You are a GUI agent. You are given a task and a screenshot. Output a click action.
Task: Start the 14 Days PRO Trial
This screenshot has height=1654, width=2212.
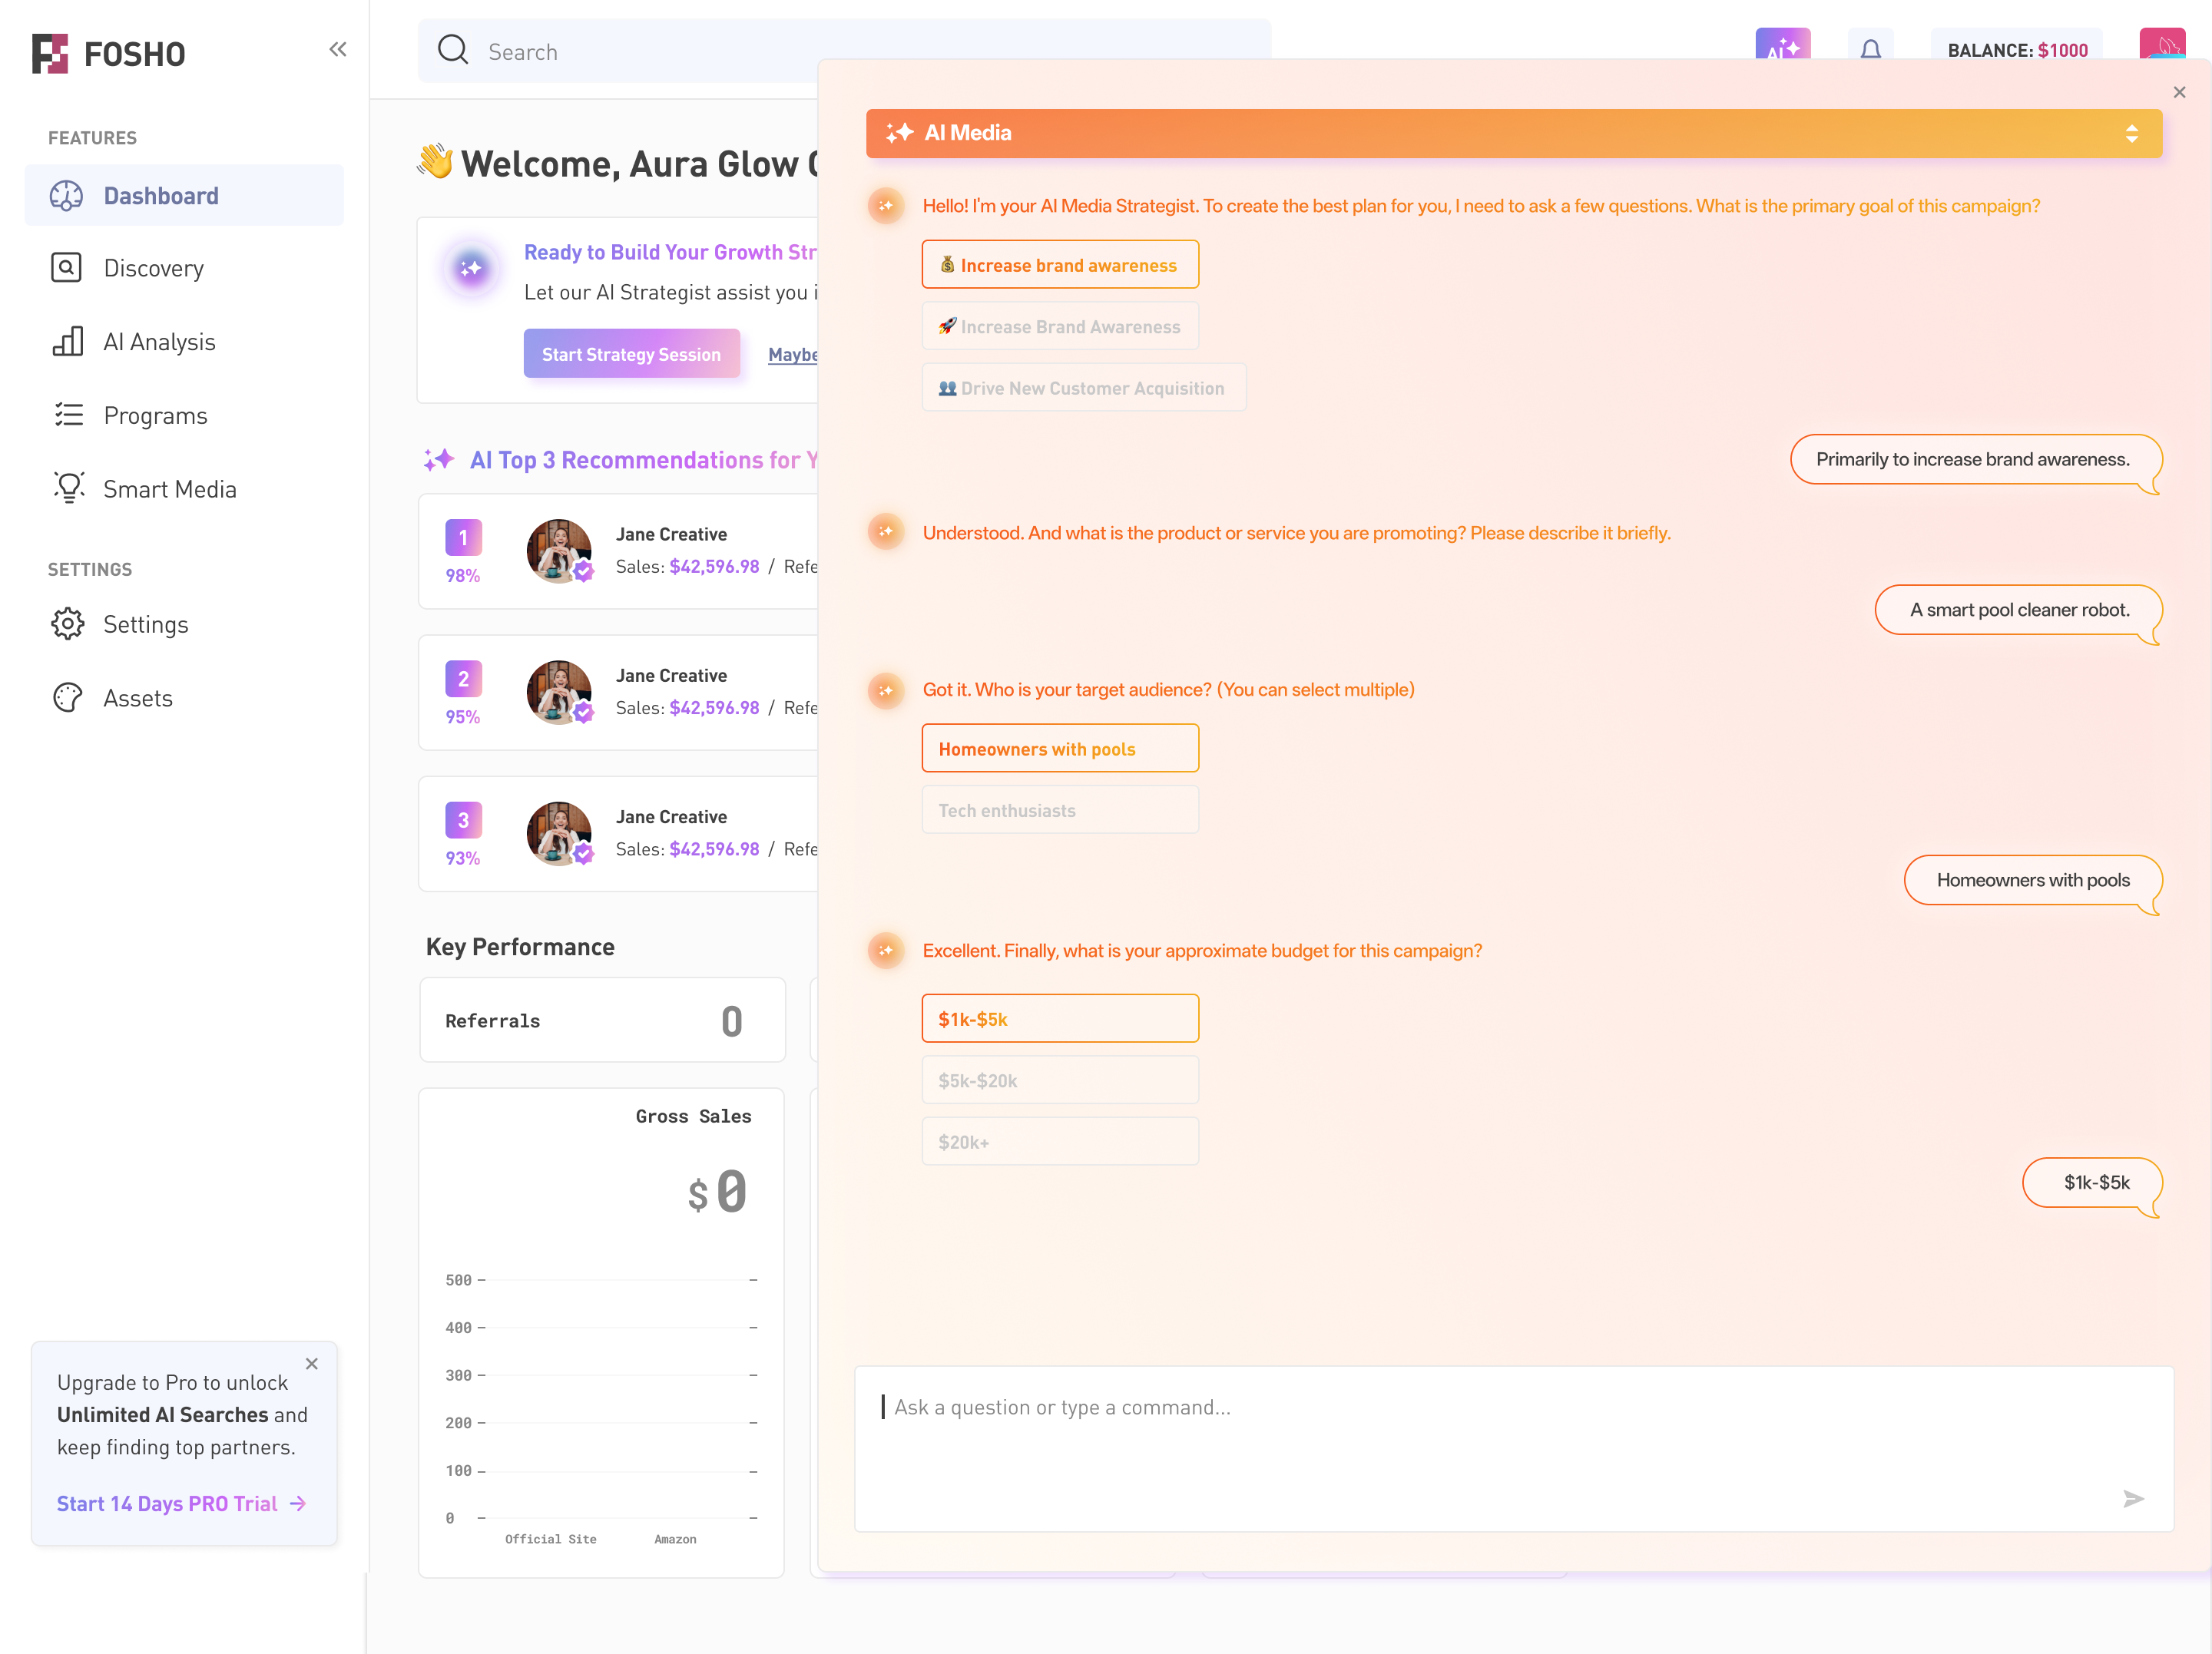click(181, 1503)
